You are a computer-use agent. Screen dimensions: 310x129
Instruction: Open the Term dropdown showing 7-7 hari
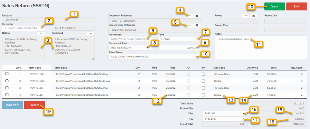[179, 39]
